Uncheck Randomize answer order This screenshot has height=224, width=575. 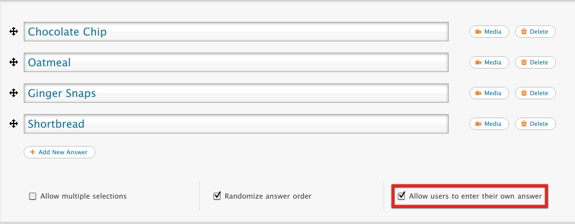pyautogui.click(x=217, y=196)
